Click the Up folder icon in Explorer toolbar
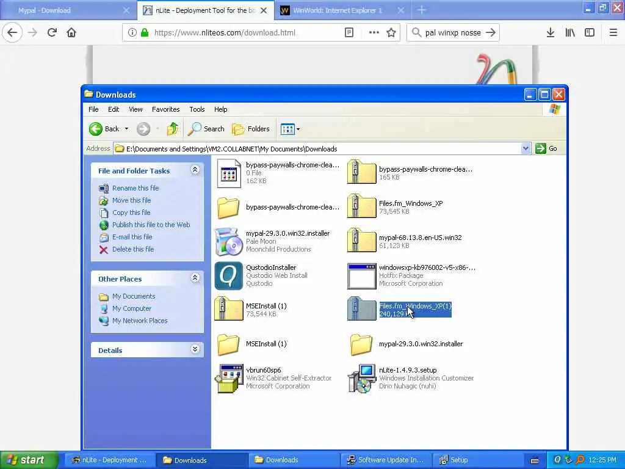Viewport: 625px width, 469px height. (173, 129)
